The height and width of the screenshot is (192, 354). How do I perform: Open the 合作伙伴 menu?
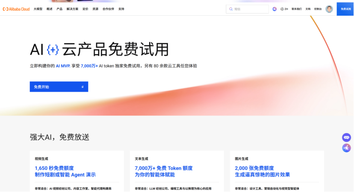(108, 9)
